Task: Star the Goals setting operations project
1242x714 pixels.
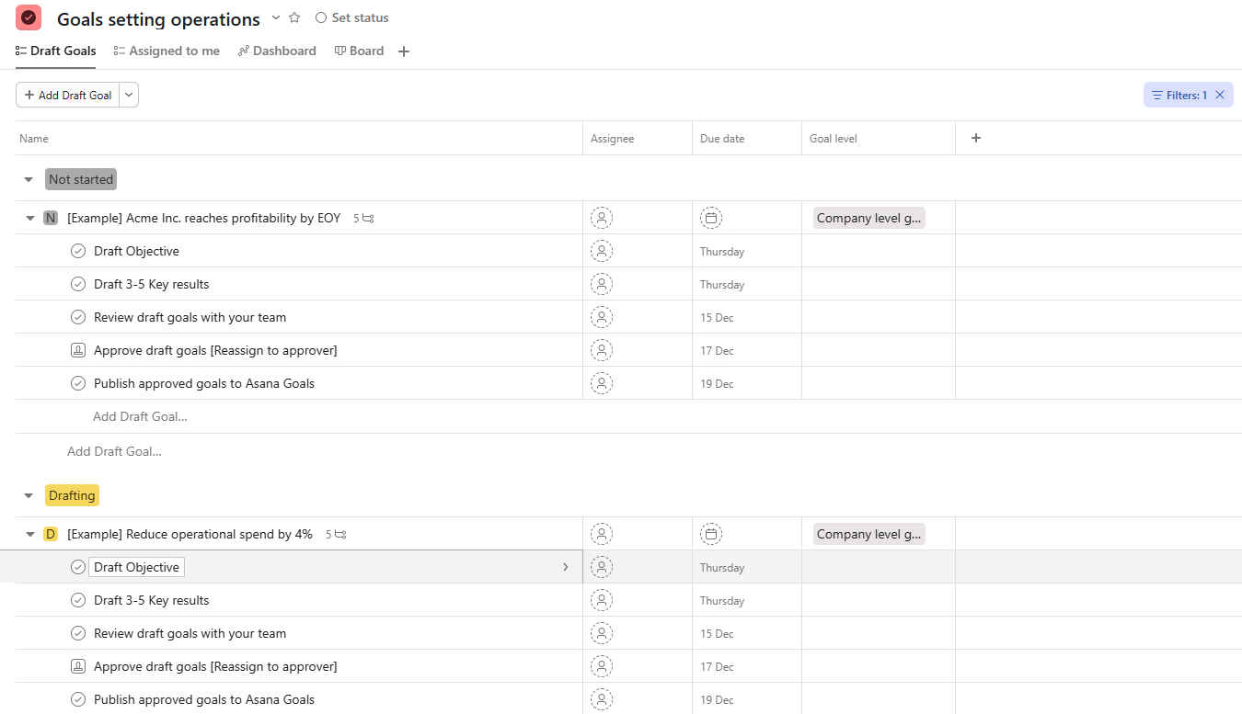Action: (x=293, y=17)
